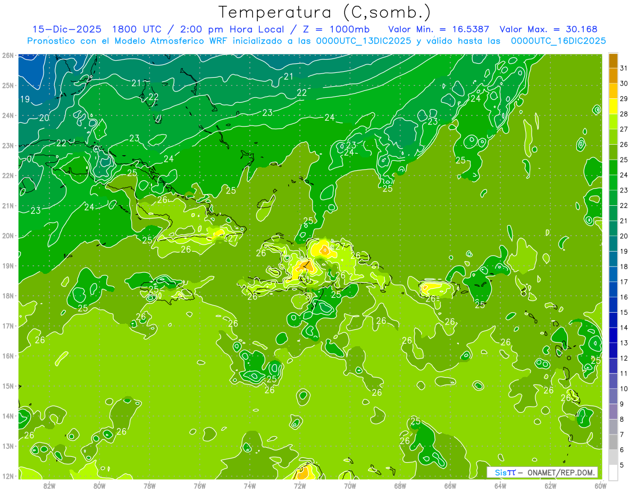Image resolution: width=638 pixels, height=493 pixels.
Task: Click the '16N' latitude axis label
Action: [x=7, y=356]
